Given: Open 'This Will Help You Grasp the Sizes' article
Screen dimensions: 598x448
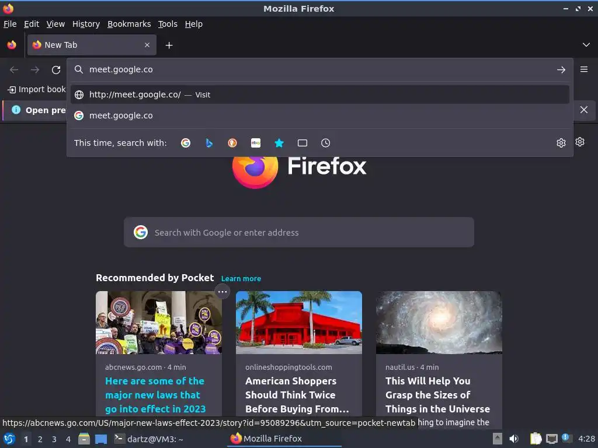Looking at the screenshot, I should 437,395.
